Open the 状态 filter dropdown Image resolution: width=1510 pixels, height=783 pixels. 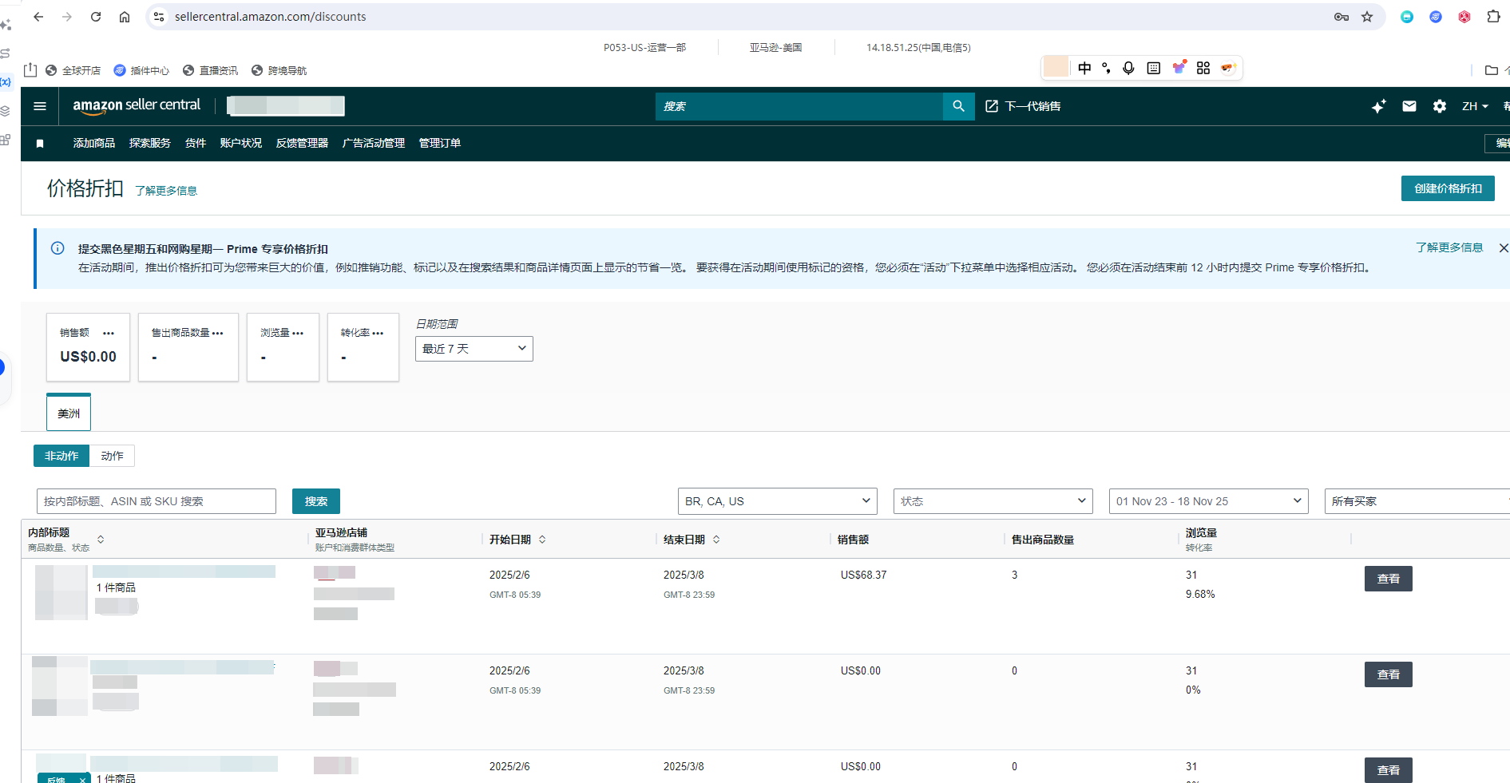[993, 501]
